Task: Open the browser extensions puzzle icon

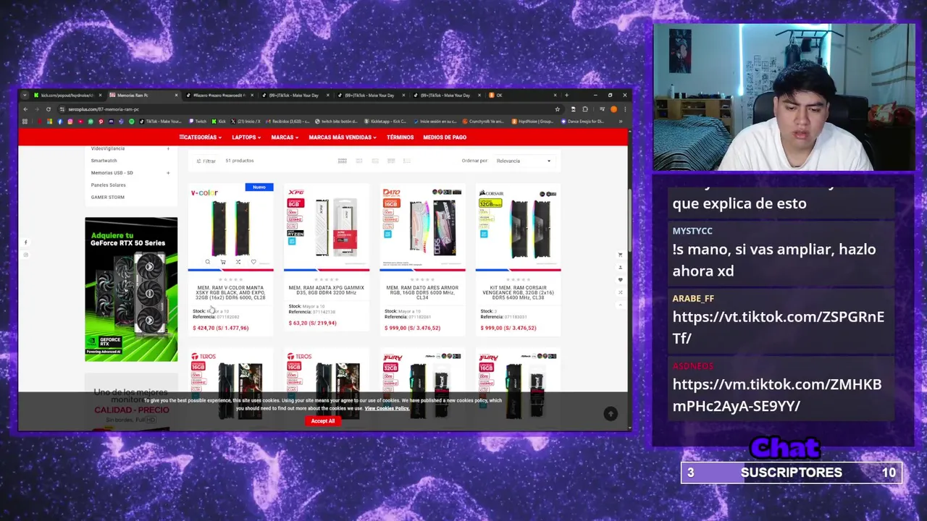Action: pyautogui.click(x=584, y=109)
